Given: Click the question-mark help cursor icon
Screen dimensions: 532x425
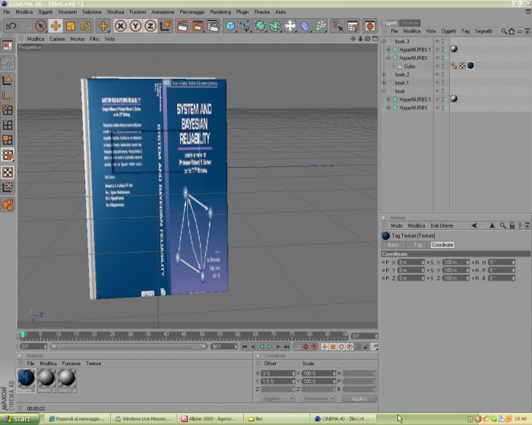Looking at the screenshot, I should coord(337,26).
